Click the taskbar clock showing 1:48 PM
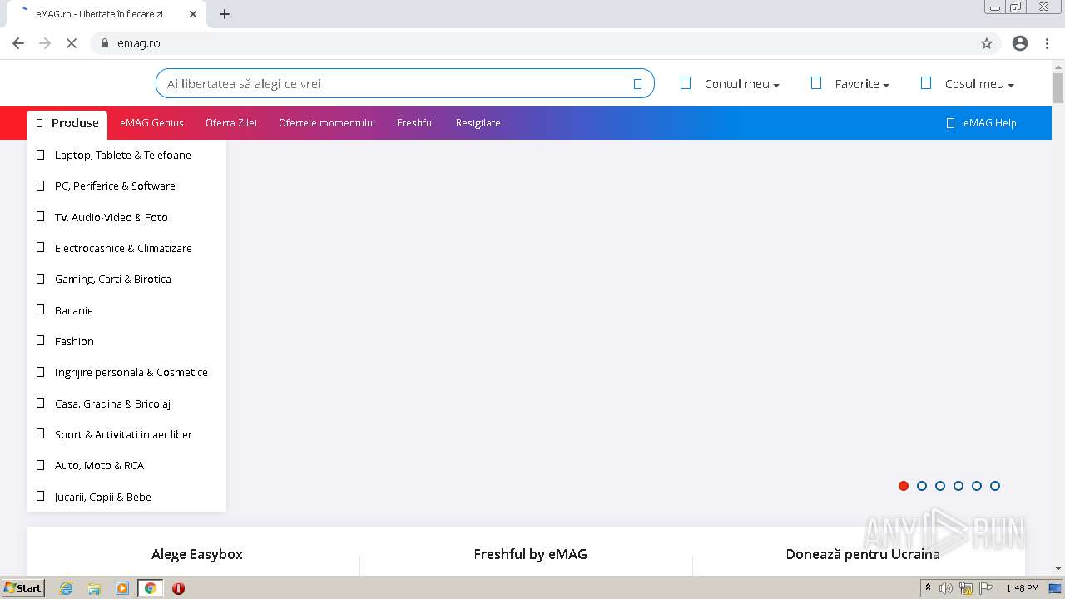 (x=1022, y=588)
